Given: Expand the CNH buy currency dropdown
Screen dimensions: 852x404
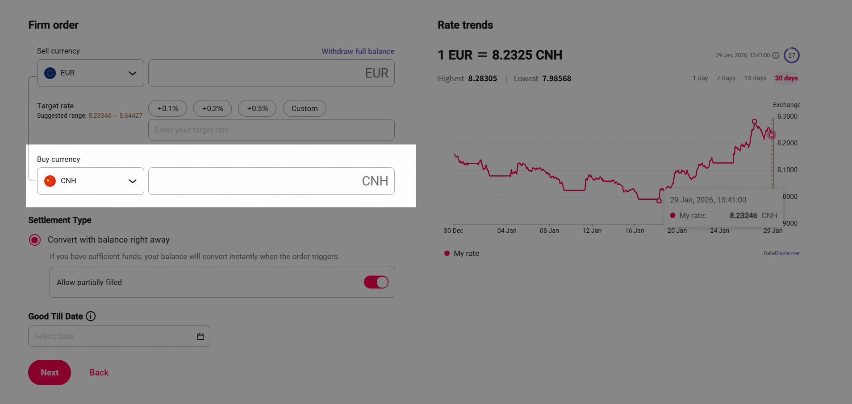Looking at the screenshot, I should point(132,181).
